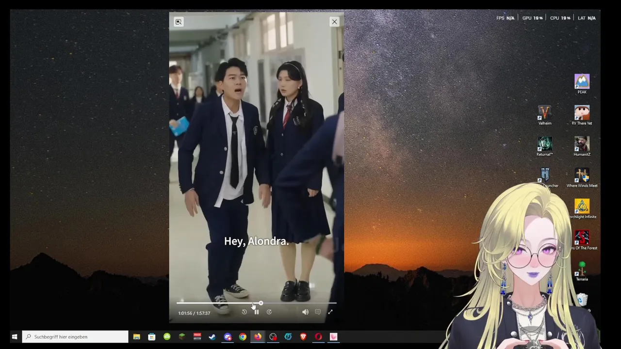
Task: Open the HumanitZ desktop shortcut
Action: pos(582,146)
